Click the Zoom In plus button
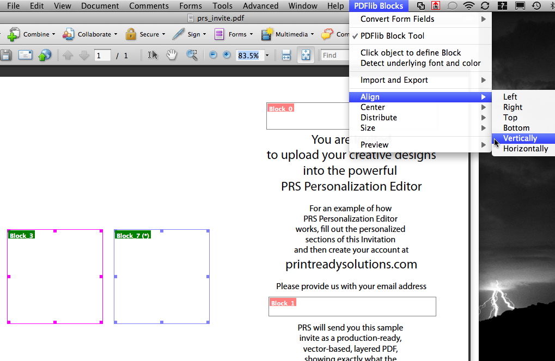The image size is (555, 361). (x=227, y=55)
